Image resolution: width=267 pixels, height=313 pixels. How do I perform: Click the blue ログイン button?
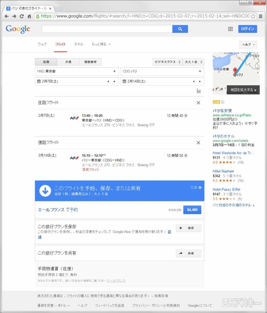coord(247,29)
